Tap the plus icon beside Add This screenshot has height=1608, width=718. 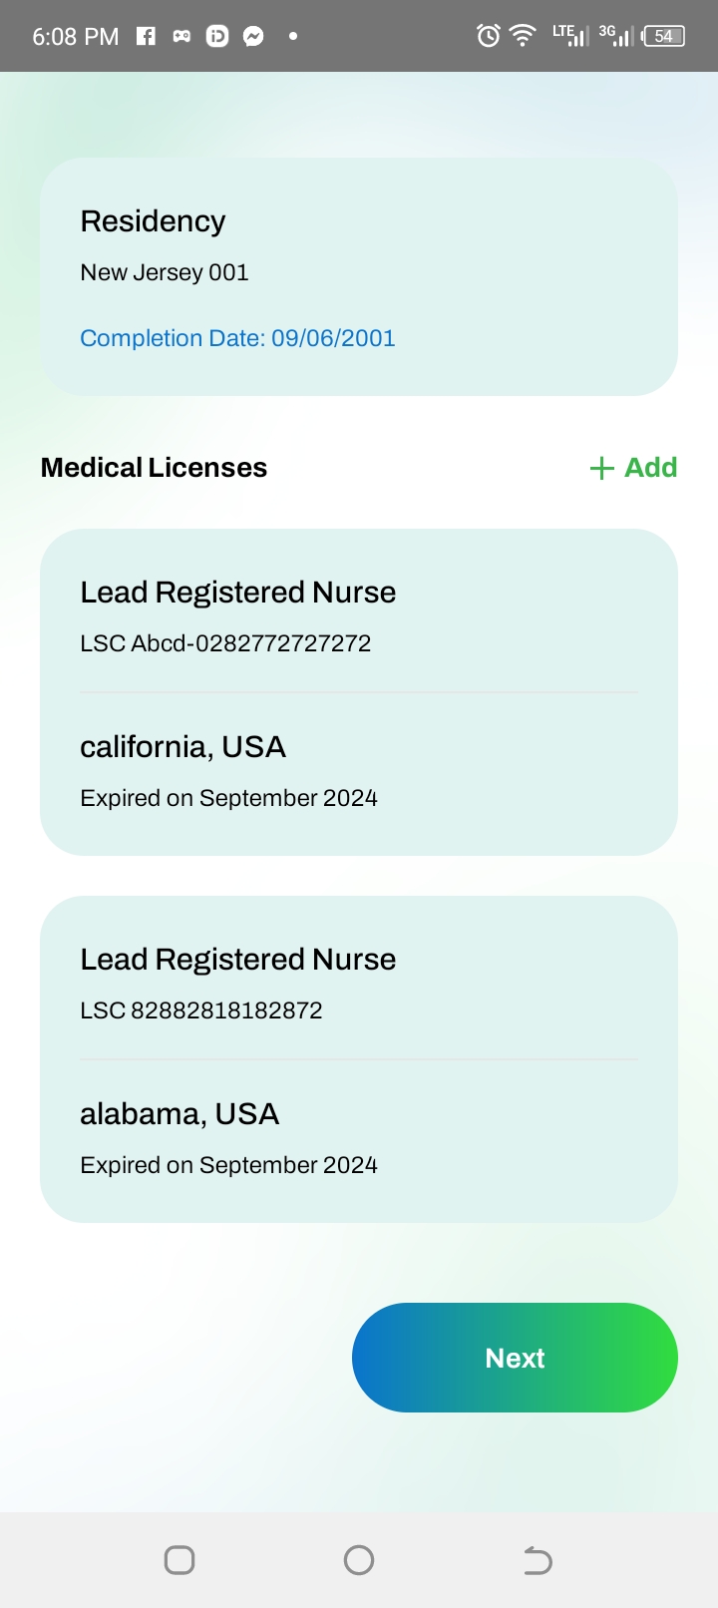tap(601, 468)
